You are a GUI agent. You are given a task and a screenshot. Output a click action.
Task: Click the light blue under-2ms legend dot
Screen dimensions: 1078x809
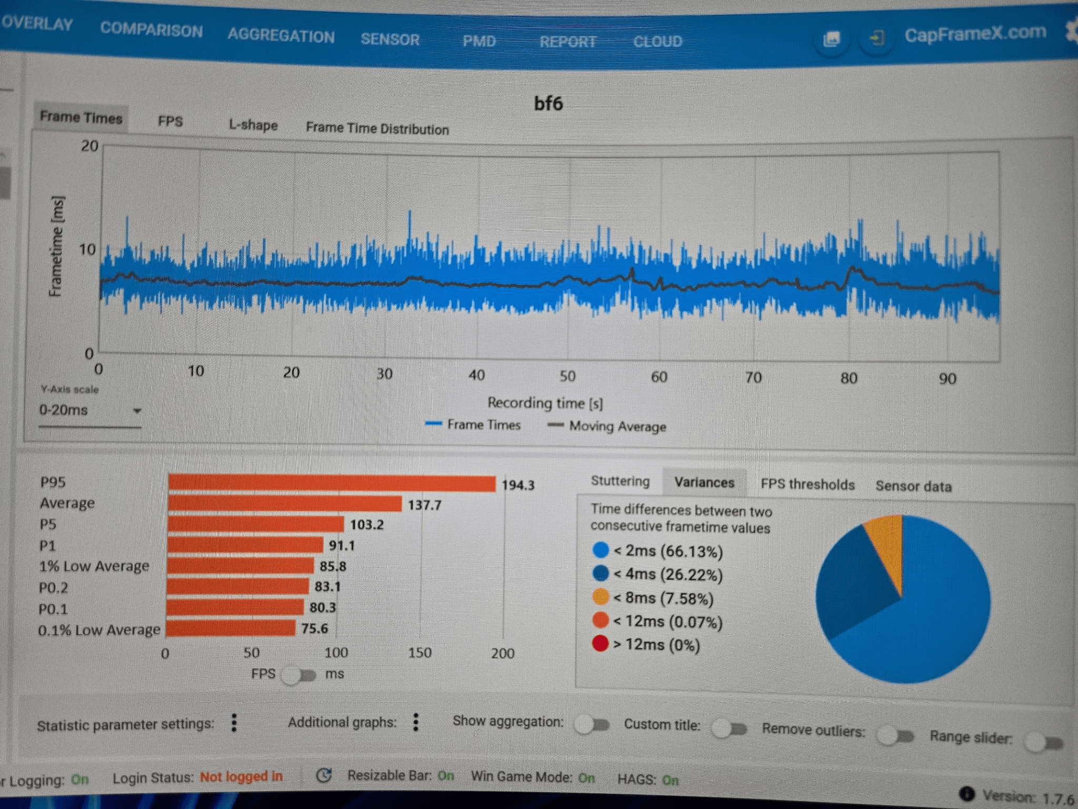click(601, 550)
